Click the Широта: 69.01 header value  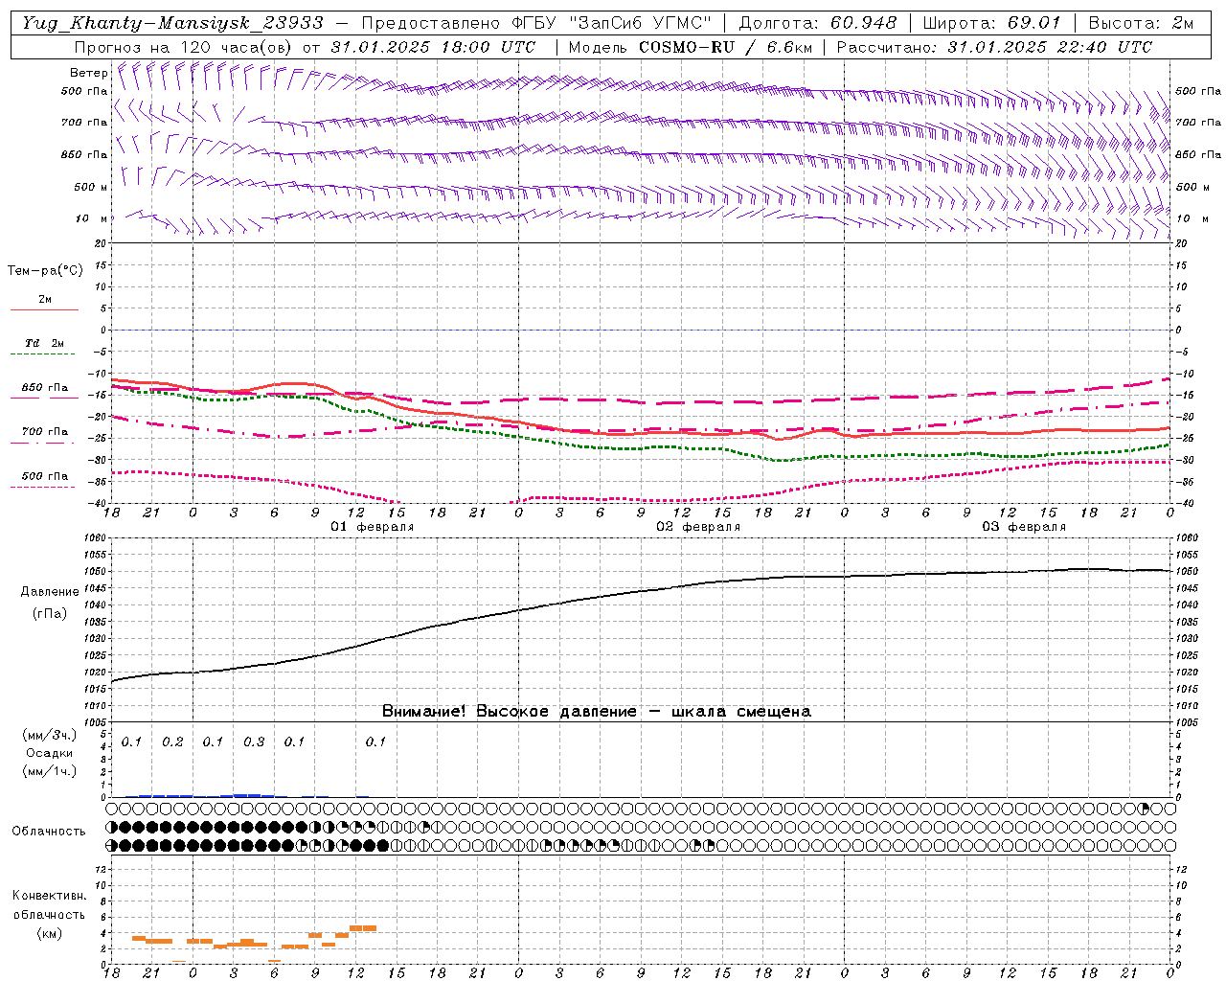click(991, 23)
